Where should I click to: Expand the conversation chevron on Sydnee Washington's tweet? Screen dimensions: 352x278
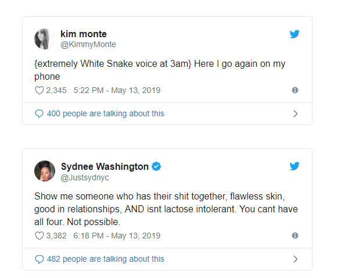click(x=295, y=259)
